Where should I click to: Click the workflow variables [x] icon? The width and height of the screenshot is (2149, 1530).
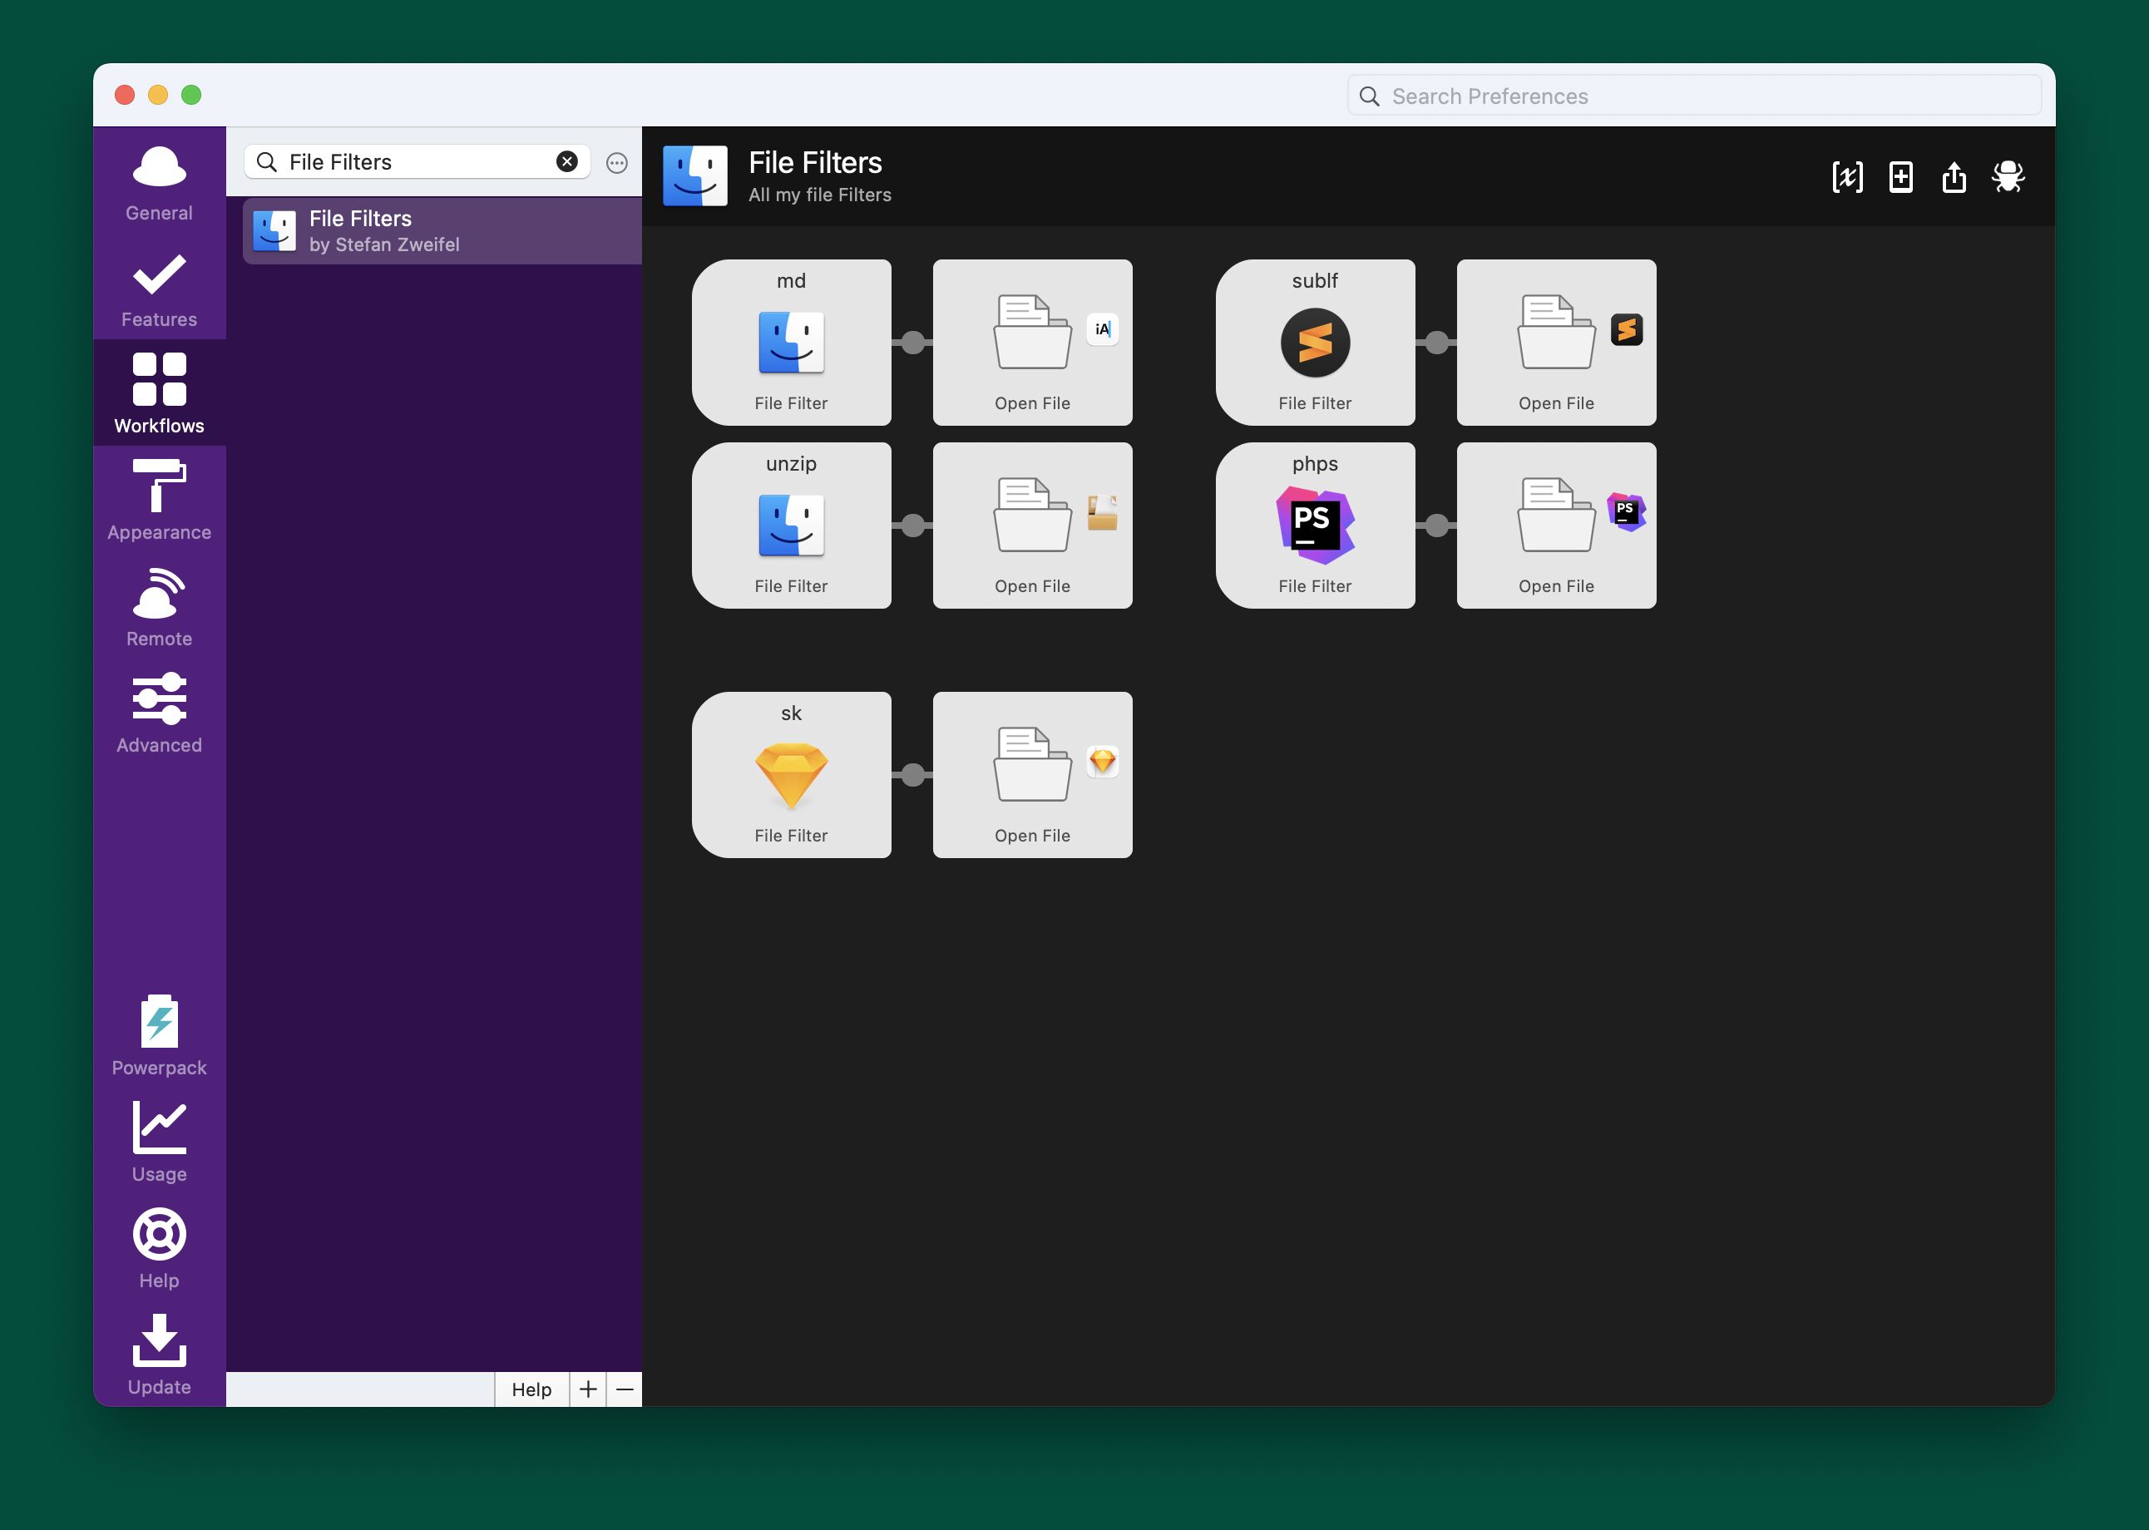pyautogui.click(x=1846, y=176)
